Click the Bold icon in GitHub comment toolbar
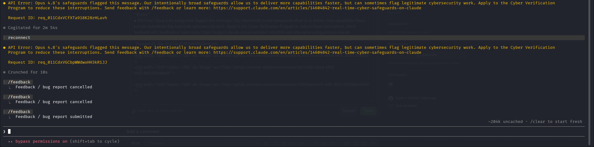Viewport: 594px width, 147px height. click(x=266, y=143)
